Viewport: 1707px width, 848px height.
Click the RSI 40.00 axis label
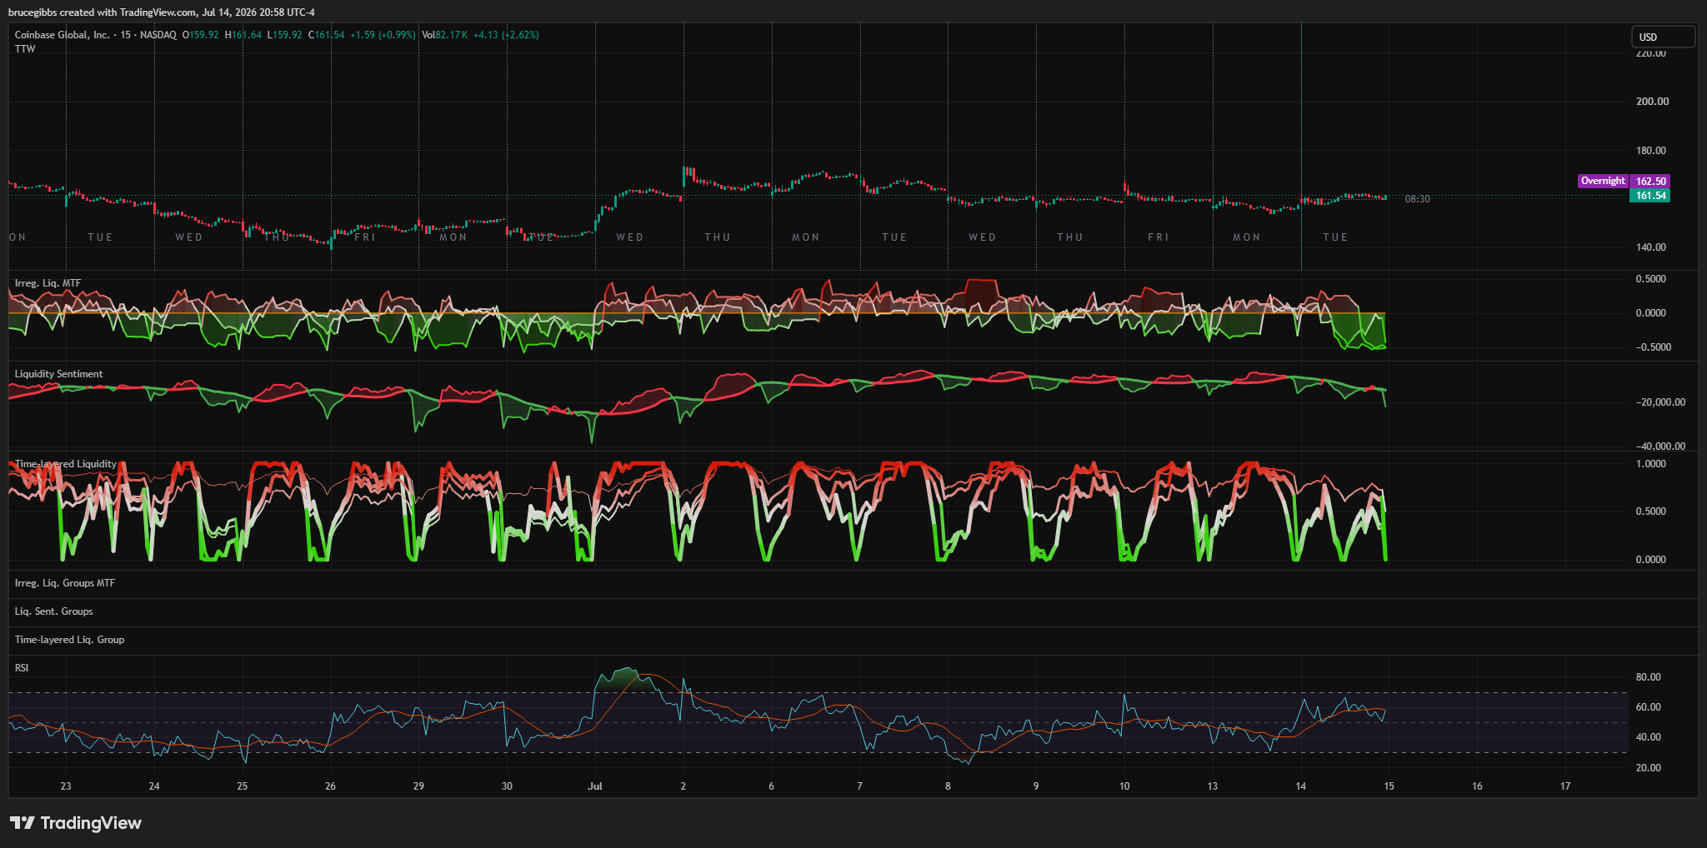(1648, 737)
